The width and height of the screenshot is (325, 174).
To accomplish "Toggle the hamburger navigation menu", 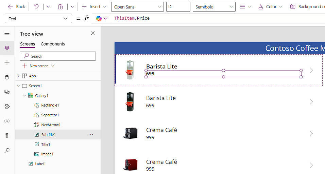I will (7, 33).
